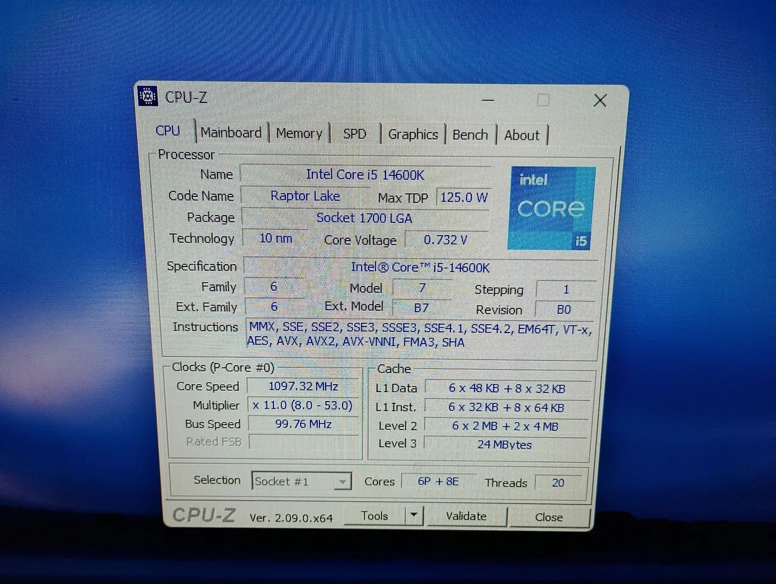Click the Level 3 value '24 MBytes'
Screen dimensions: 776x584
click(504, 444)
